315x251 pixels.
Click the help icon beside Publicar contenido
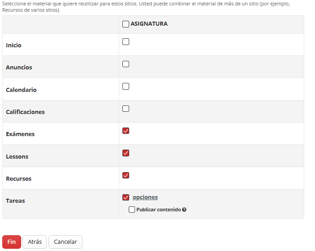click(x=184, y=210)
